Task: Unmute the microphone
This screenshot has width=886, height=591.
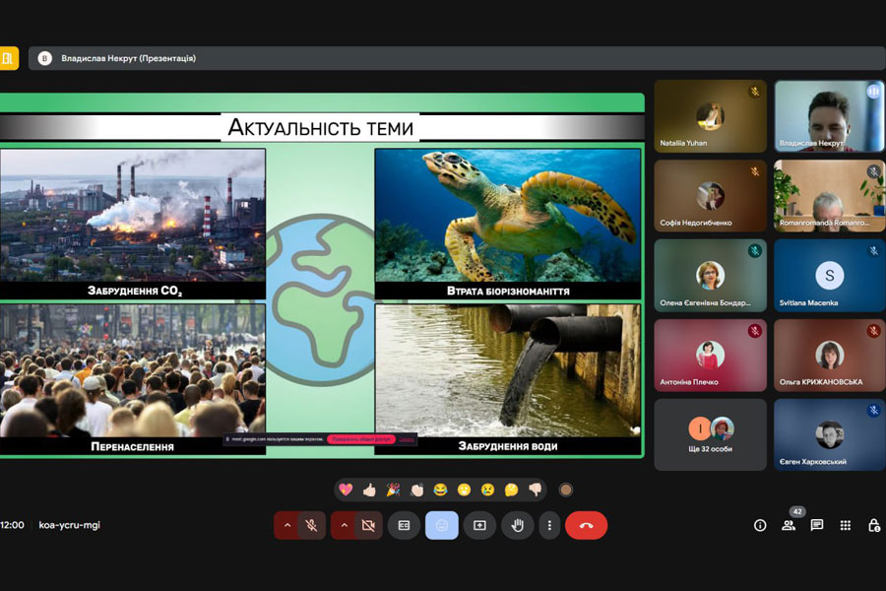Action: 311,525
